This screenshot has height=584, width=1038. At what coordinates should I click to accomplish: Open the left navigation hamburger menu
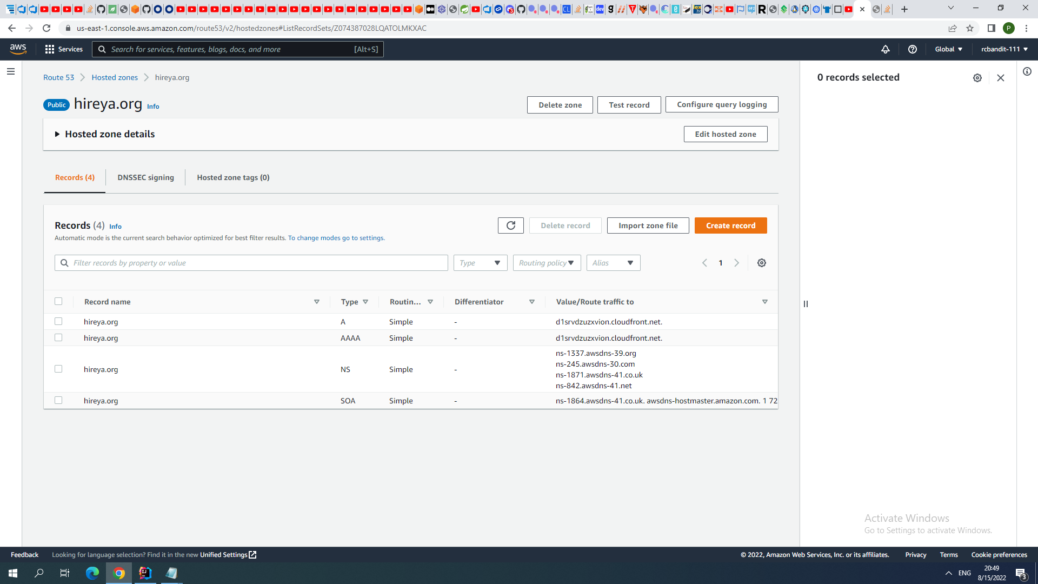[x=11, y=71]
